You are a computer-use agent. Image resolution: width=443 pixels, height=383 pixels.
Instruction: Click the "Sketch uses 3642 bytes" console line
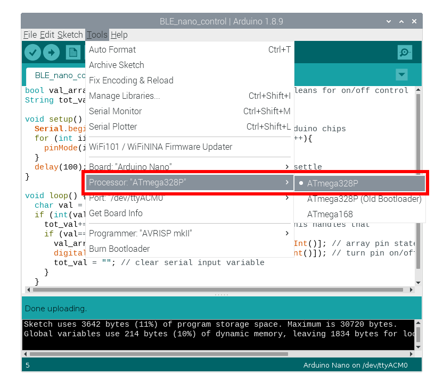[x=210, y=325]
